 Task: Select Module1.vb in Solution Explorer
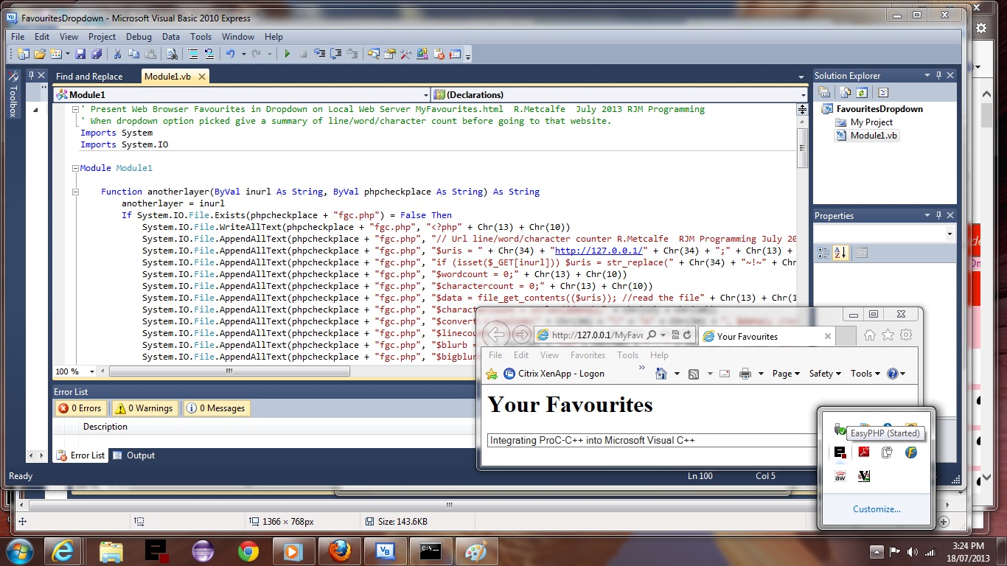[x=867, y=136]
